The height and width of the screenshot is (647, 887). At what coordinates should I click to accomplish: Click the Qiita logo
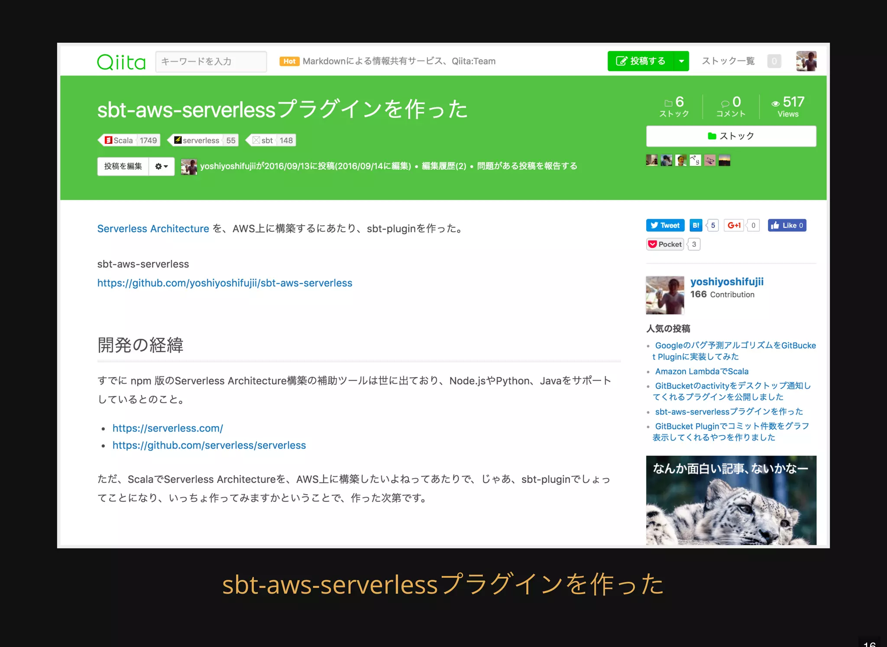point(121,62)
